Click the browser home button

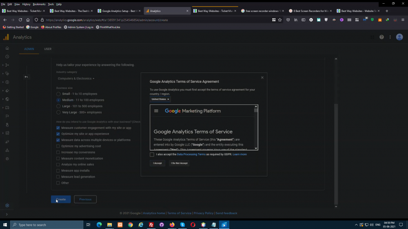pyautogui.click(x=28, y=20)
